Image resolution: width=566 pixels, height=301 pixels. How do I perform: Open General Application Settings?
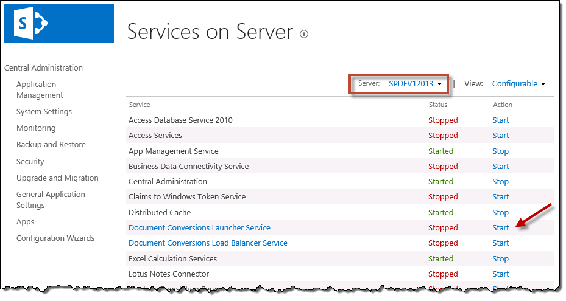(51, 200)
